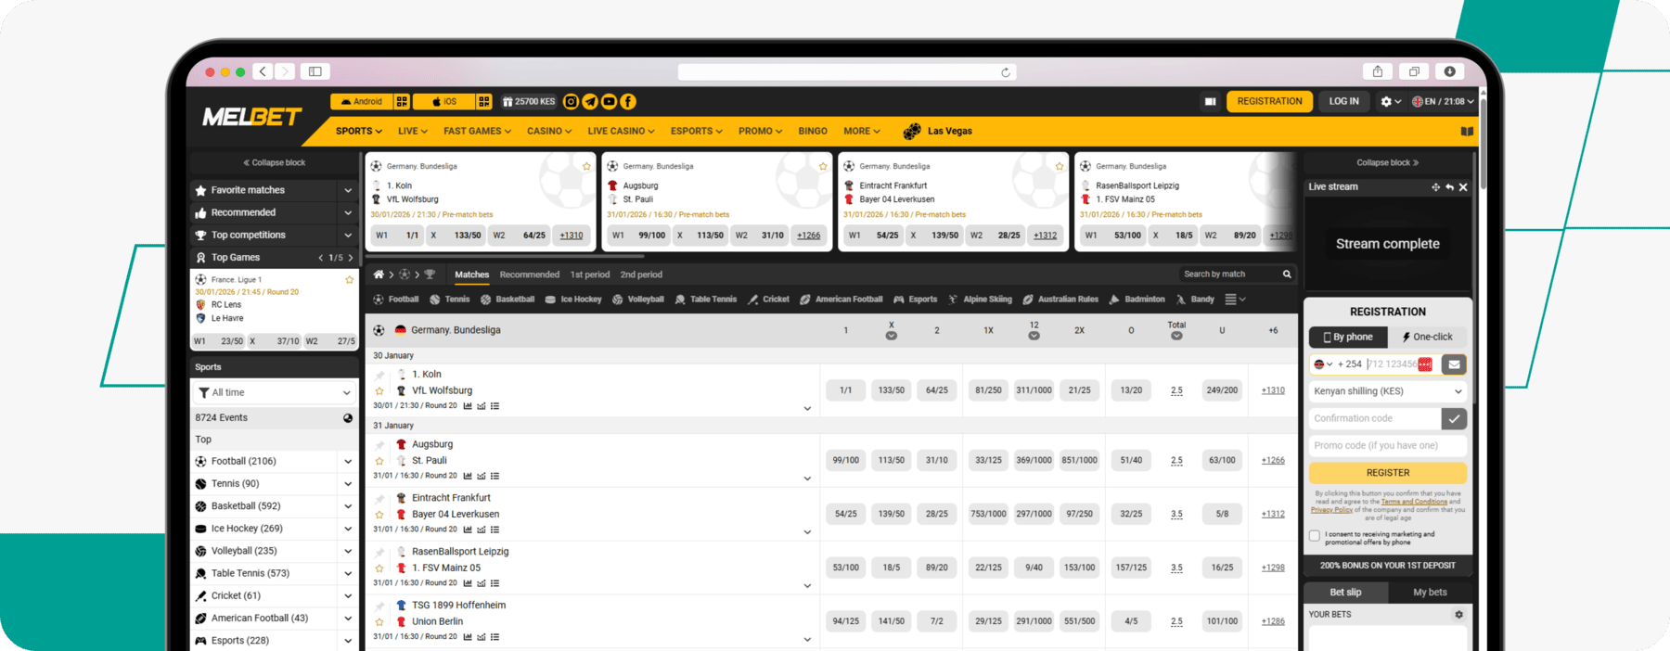Image resolution: width=1670 pixels, height=651 pixels.
Task: Favorite the Koln vs Wolfsburg top card
Action: tap(586, 167)
